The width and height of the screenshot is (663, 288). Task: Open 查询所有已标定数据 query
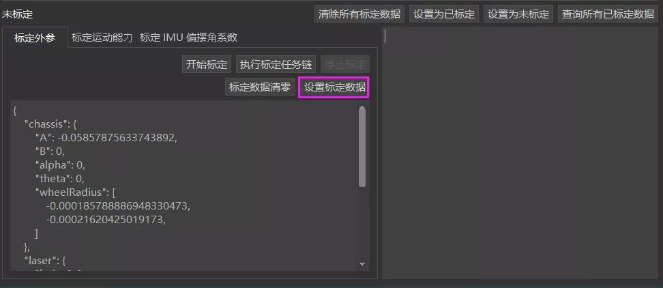[608, 14]
